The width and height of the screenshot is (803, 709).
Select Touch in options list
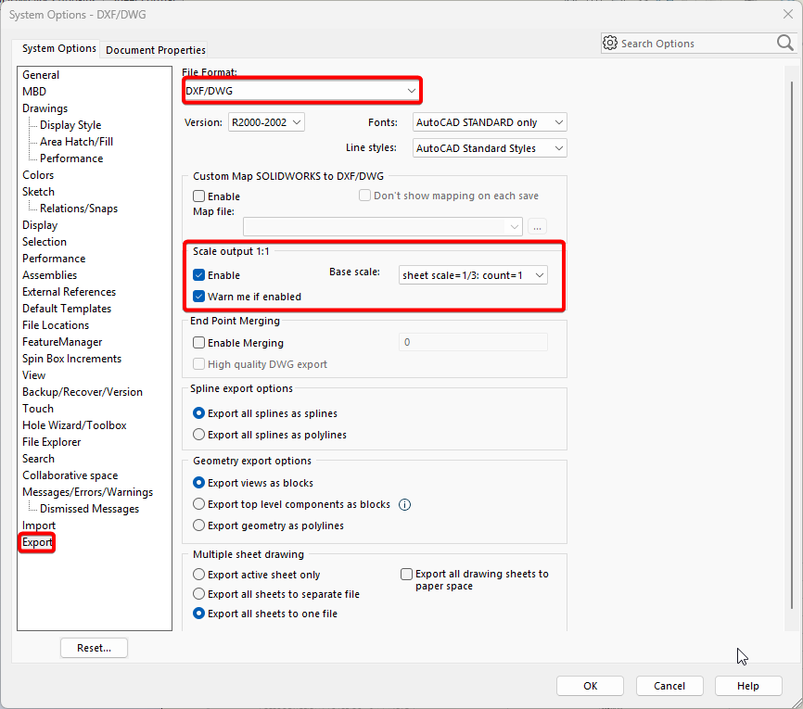pyautogui.click(x=38, y=409)
